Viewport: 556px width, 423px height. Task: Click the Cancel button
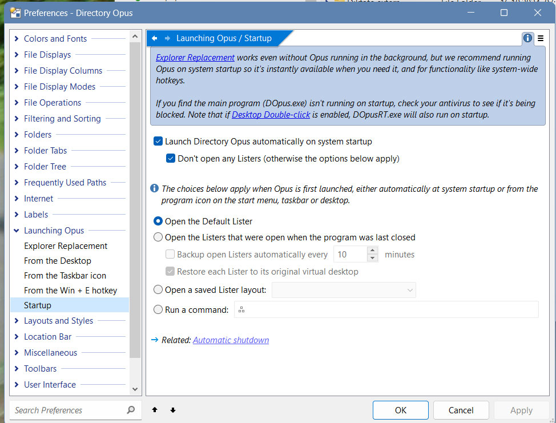(461, 410)
